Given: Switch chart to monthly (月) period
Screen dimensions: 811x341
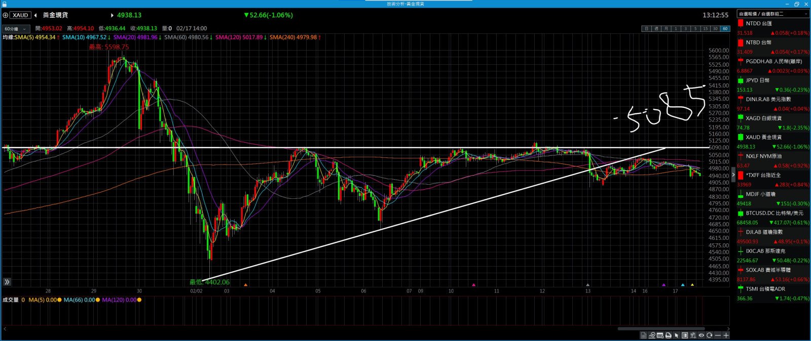Looking at the screenshot, I should [x=666, y=29].
